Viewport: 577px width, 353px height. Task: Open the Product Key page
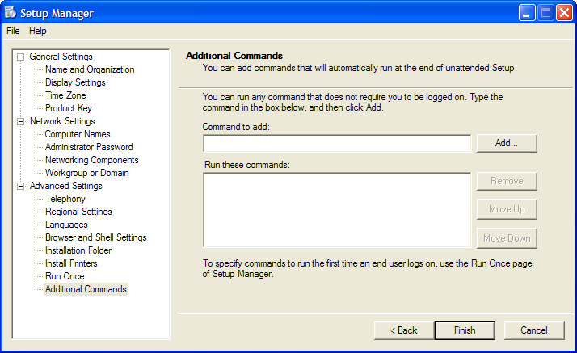click(x=69, y=108)
